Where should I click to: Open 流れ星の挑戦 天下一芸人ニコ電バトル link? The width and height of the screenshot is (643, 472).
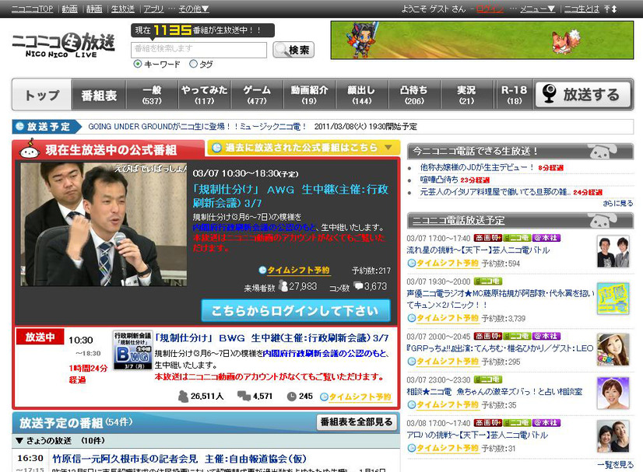pos(478,250)
